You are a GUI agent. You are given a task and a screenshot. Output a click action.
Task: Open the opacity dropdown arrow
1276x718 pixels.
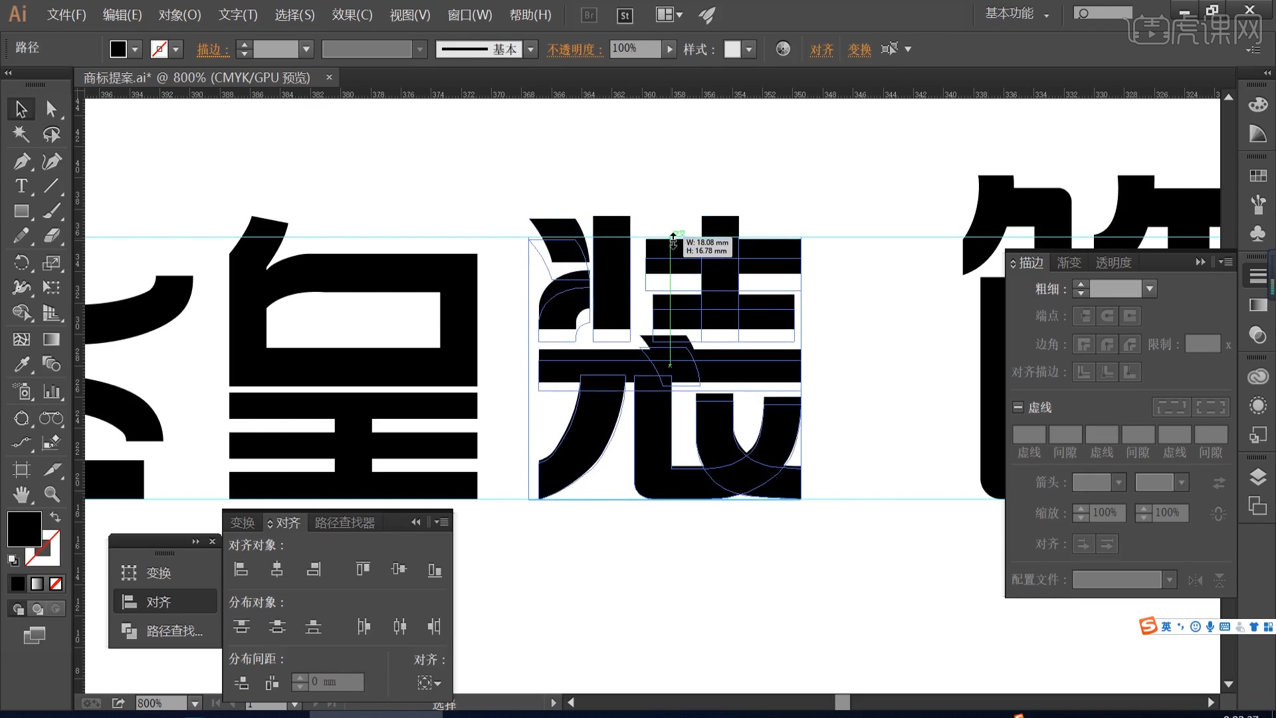pyautogui.click(x=670, y=49)
